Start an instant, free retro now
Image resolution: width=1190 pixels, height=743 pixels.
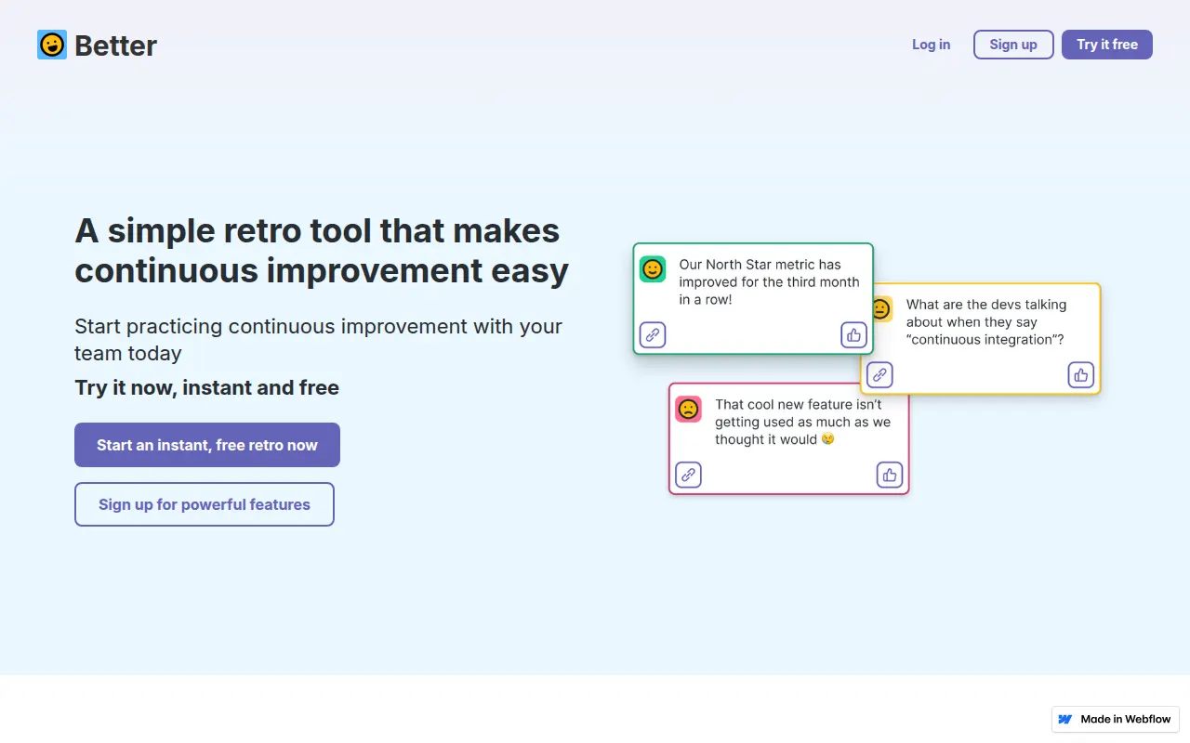coord(207,445)
